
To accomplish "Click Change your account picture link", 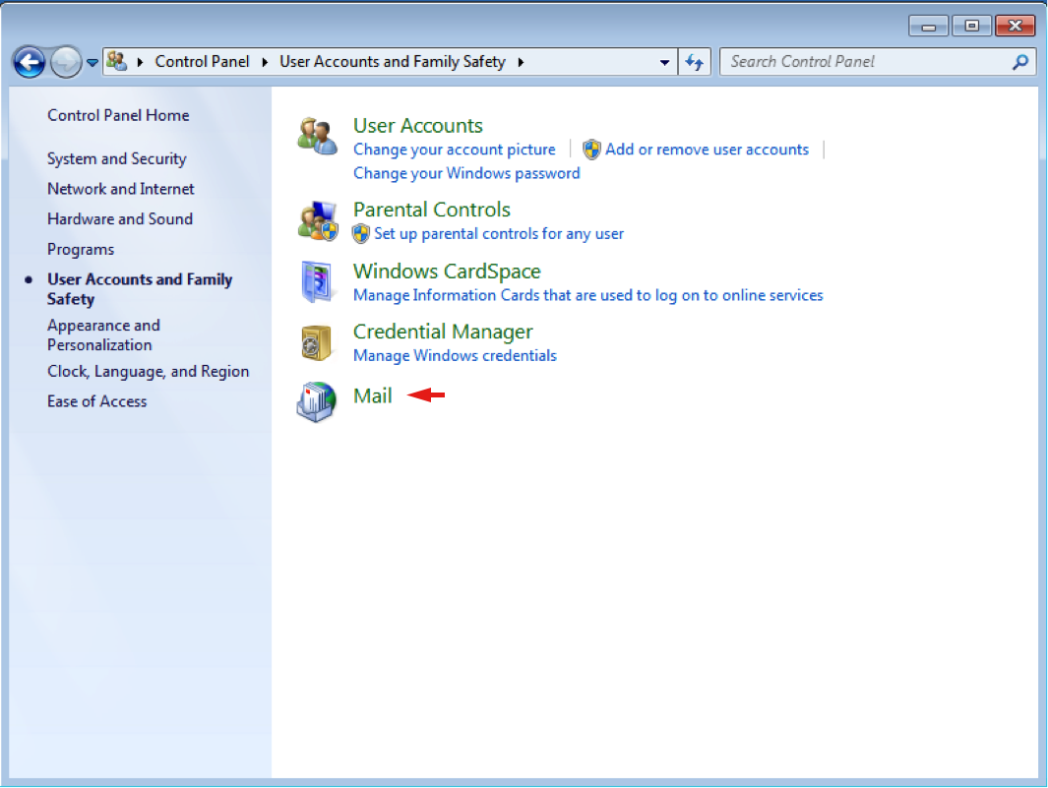I will [x=454, y=150].
